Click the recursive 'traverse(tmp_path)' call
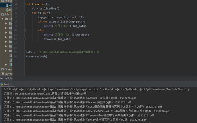The height and width of the screenshot is (123, 197). click(58, 39)
